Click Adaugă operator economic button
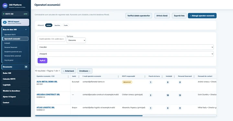The image size is (233, 121). 202,16
